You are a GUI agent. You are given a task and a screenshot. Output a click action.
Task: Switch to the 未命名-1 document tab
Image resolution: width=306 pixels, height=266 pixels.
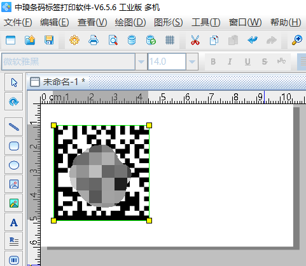tap(58, 82)
